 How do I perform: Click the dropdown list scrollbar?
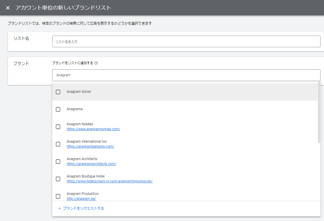(x=319, y=112)
